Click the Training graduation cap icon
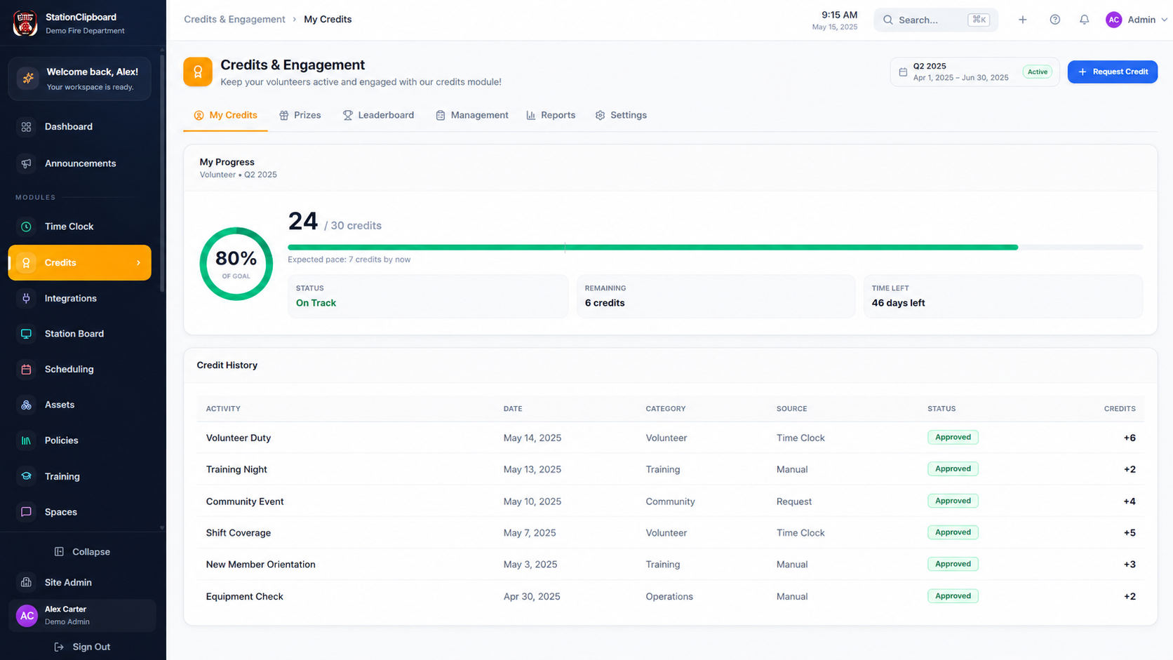This screenshot has height=660, width=1173. coord(26,476)
